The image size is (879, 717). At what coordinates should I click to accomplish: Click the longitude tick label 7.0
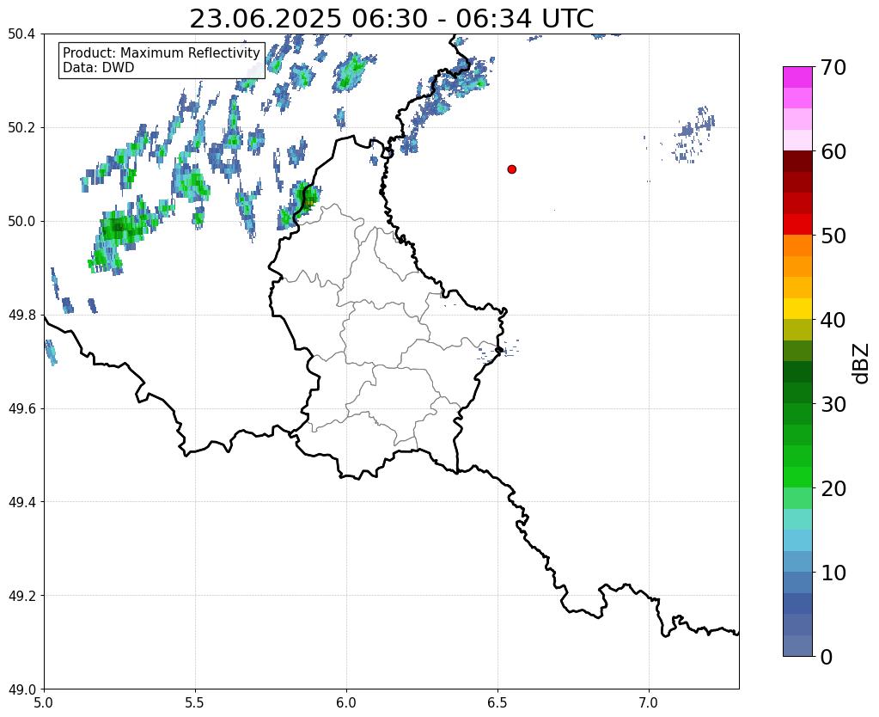(649, 703)
